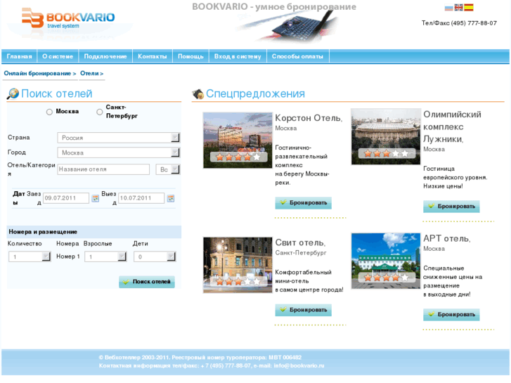Open the Подключение menu item
Screen dimensions: 511x383
tap(105, 56)
